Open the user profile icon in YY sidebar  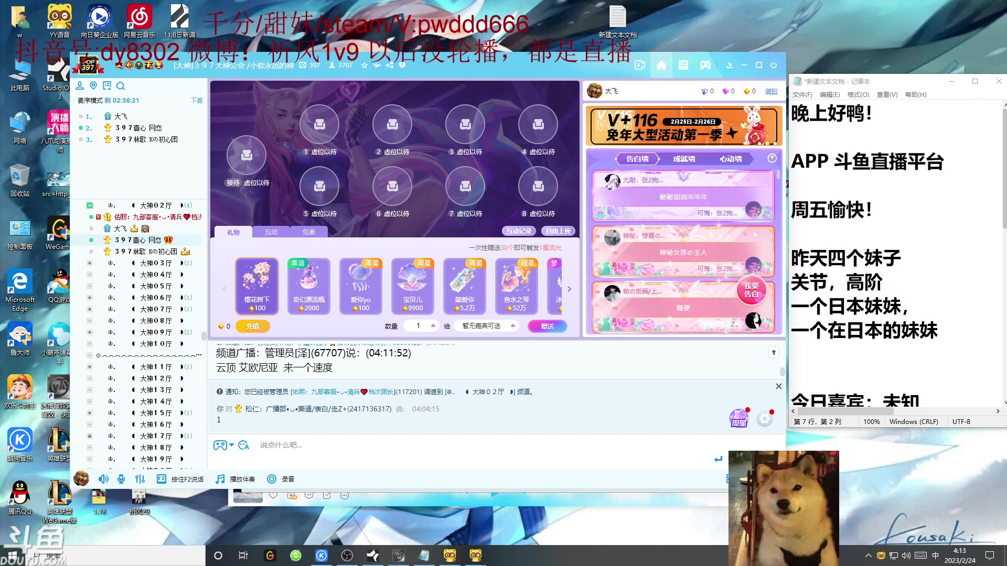pyautogui.click(x=80, y=85)
